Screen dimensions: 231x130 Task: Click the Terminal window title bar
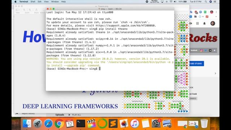point(110,9)
